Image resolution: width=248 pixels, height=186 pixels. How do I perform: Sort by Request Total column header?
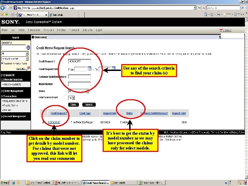(179, 113)
